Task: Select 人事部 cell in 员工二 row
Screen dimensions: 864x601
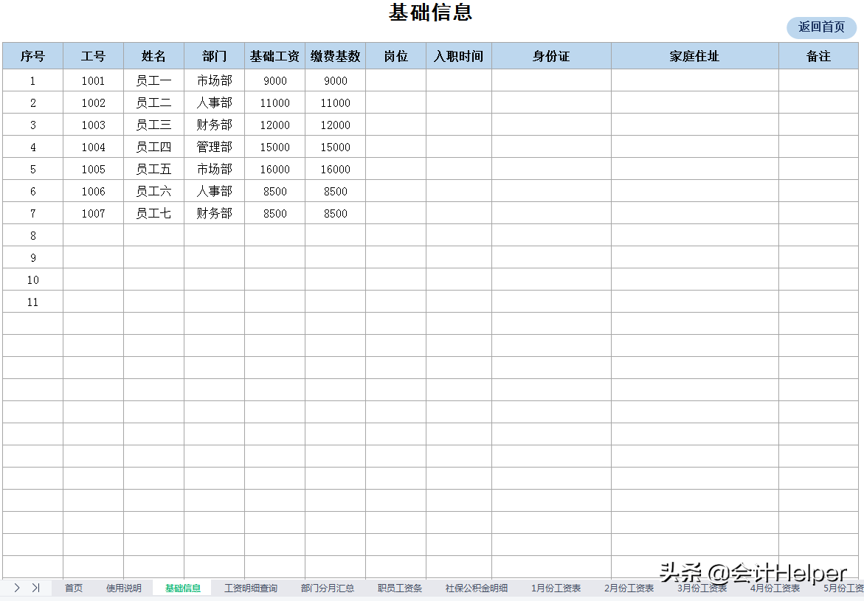Action: click(215, 103)
